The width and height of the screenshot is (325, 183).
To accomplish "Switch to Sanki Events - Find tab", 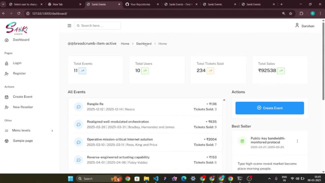I will [x=180, y=4].
